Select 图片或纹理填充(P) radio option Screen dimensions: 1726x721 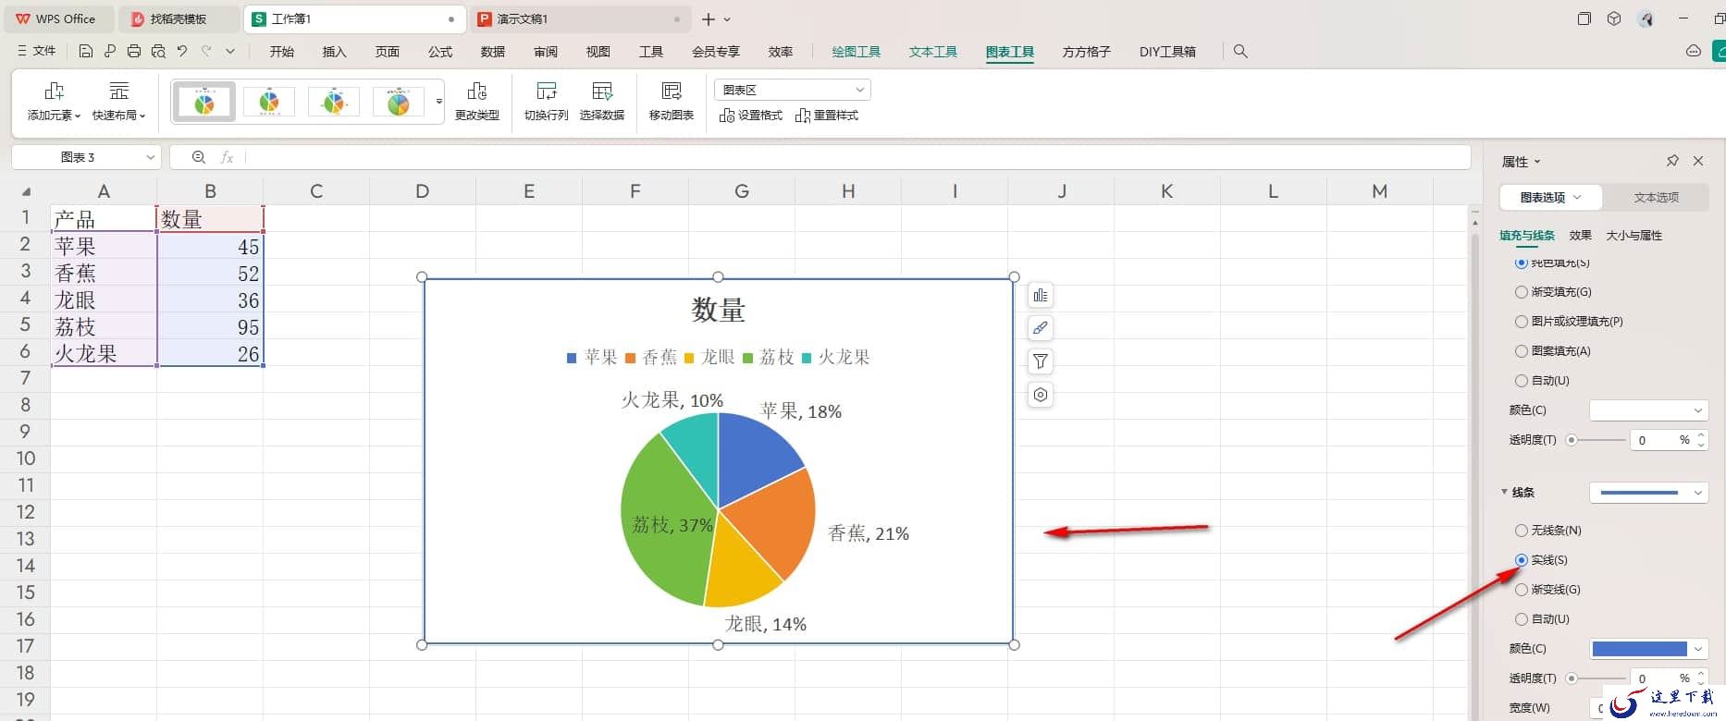(1521, 322)
